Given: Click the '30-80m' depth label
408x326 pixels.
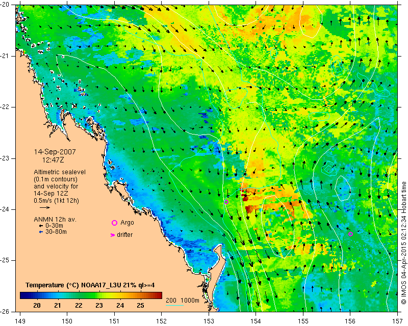Looking at the screenshot, I should pyautogui.click(x=56, y=232).
